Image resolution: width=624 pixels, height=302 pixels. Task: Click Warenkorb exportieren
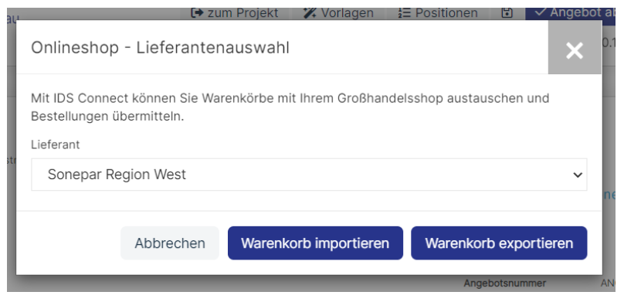pos(499,243)
